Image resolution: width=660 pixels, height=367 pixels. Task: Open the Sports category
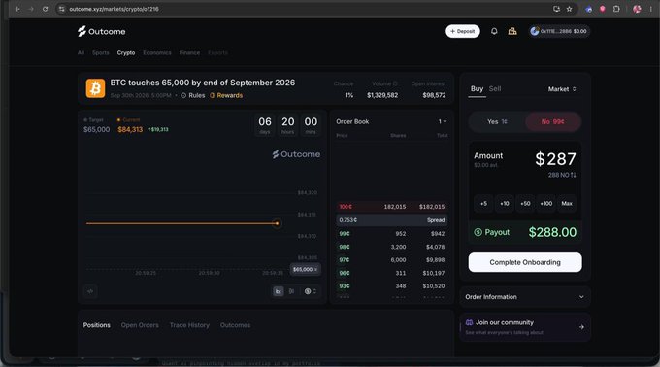pyautogui.click(x=101, y=53)
